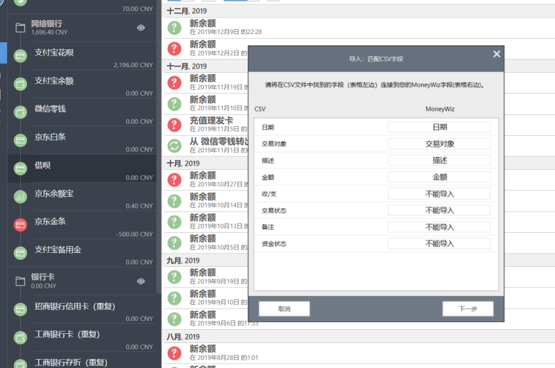Click the 工商银行卡 wallet icon
The height and width of the screenshot is (368, 555).
(20, 338)
